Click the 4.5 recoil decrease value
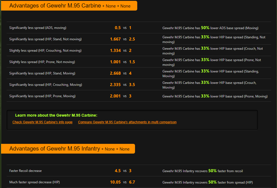The height and width of the screenshot is (188, 277). 118,171
